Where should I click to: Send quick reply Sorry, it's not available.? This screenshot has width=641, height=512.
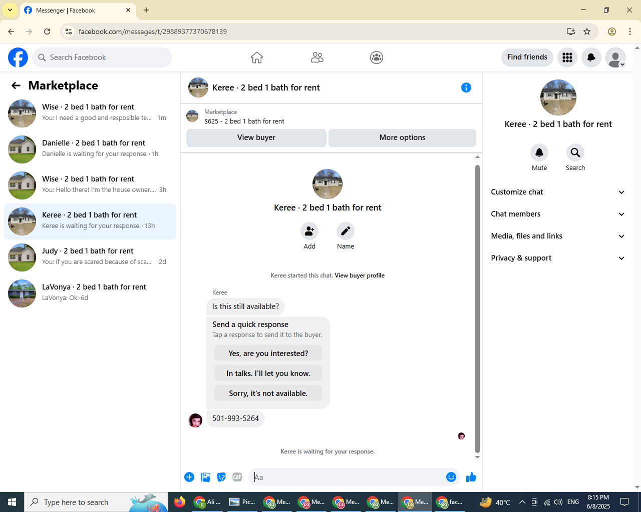pos(268,393)
